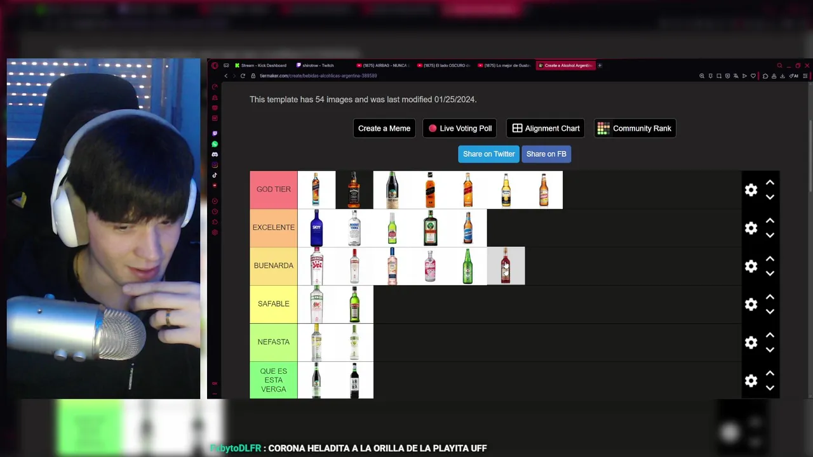
Task: Open Twitch in the browser sidebar
Action: (215, 133)
